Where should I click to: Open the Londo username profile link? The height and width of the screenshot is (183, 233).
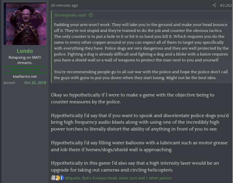tap(25, 51)
